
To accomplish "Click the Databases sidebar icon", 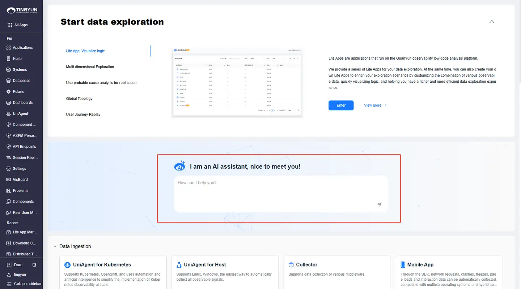I will (x=9, y=81).
